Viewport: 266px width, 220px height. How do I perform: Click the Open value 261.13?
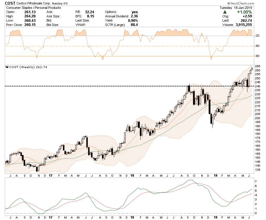30,12
